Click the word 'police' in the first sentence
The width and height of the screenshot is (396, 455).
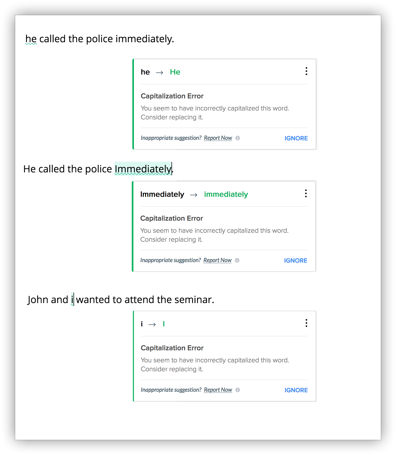point(100,39)
